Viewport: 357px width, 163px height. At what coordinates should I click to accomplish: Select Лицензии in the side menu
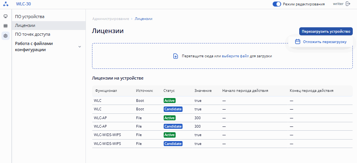(25, 25)
